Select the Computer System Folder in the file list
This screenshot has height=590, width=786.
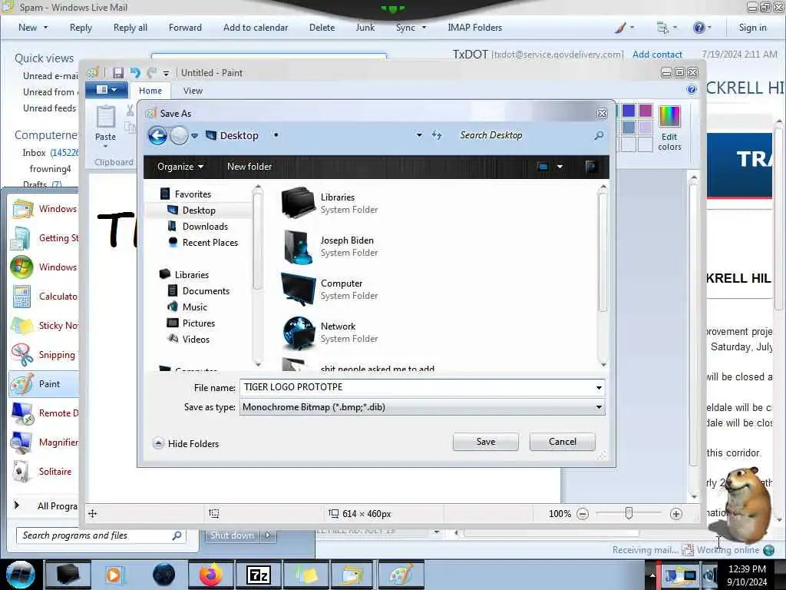pyautogui.click(x=331, y=290)
